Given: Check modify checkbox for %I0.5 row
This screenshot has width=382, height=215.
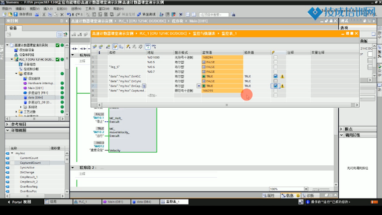Looking at the screenshot, I should coord(276,62).
